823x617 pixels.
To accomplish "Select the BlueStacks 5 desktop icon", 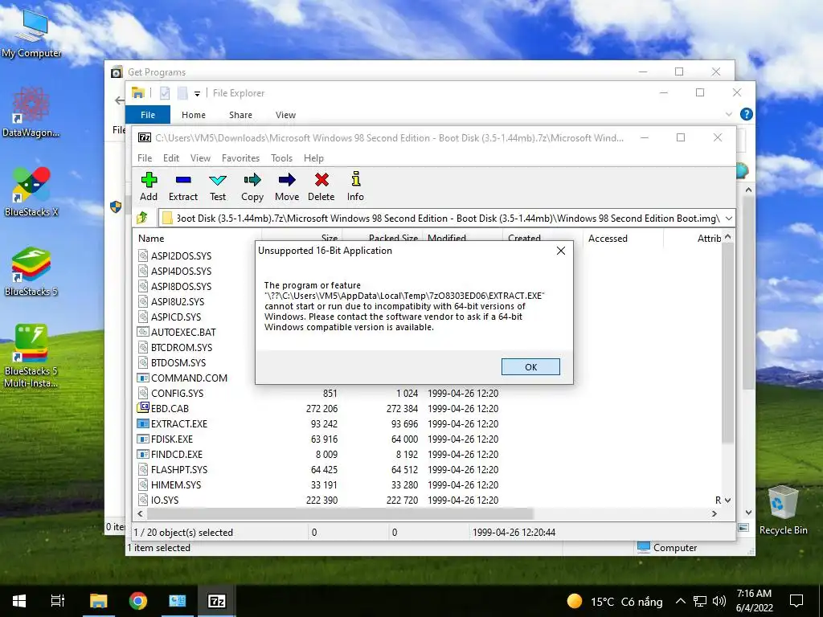I will click(31, 271).
